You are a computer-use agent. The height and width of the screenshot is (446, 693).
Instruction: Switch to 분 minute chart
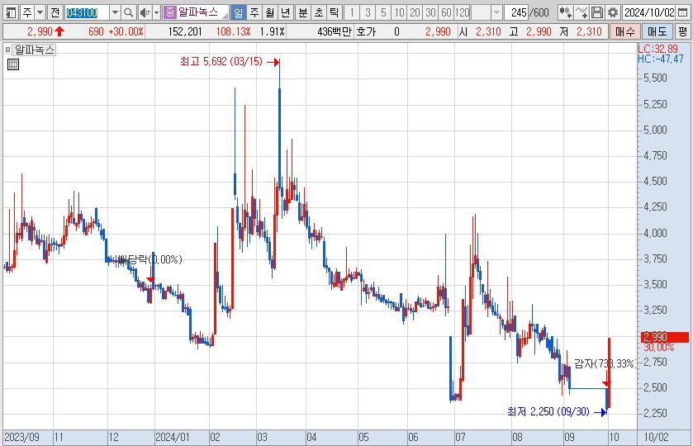click(303, 12)
